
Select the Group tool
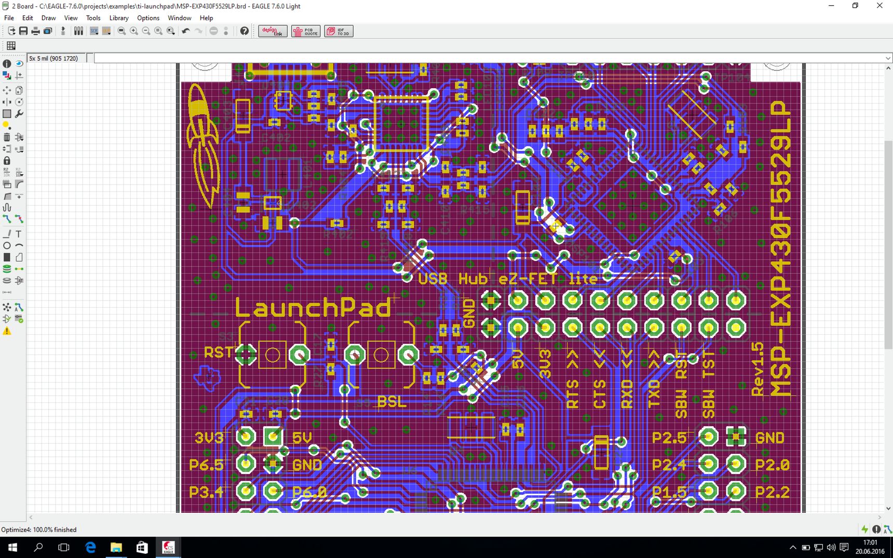coord(7,114)
